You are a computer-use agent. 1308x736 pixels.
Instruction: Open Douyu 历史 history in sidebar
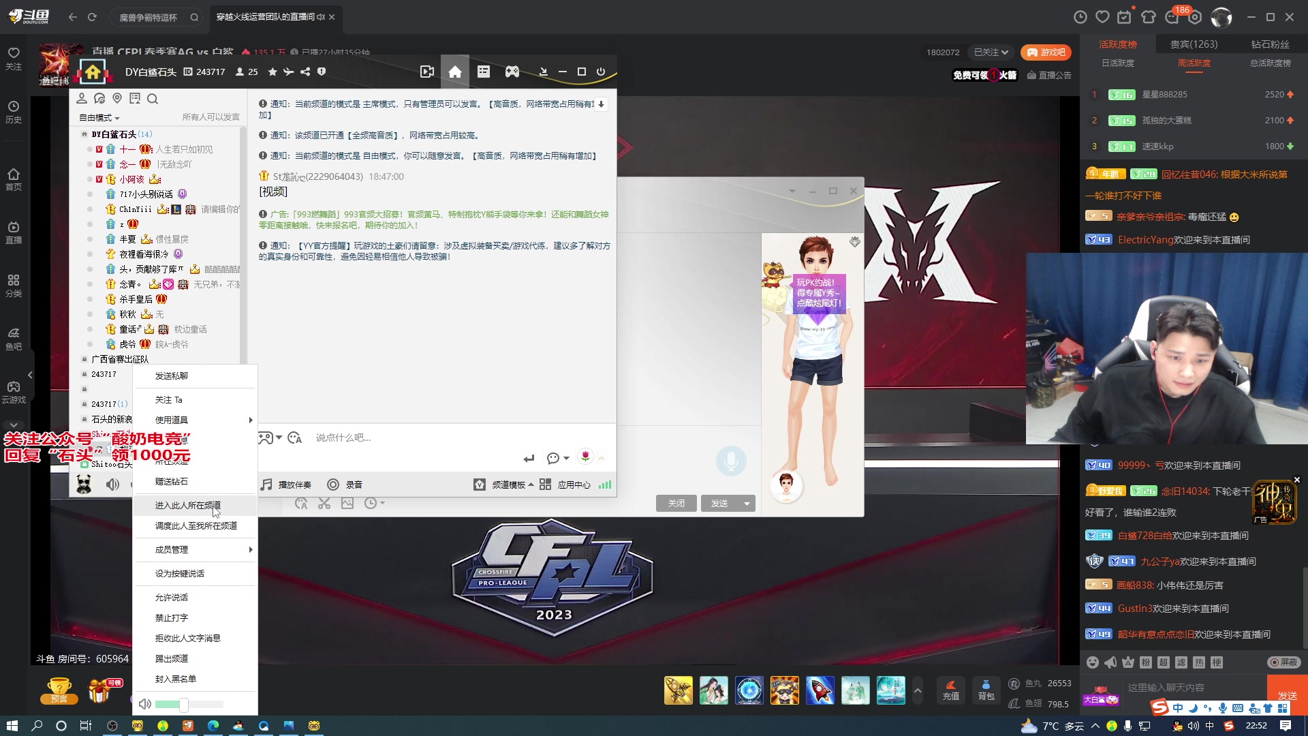click(14, 112)
